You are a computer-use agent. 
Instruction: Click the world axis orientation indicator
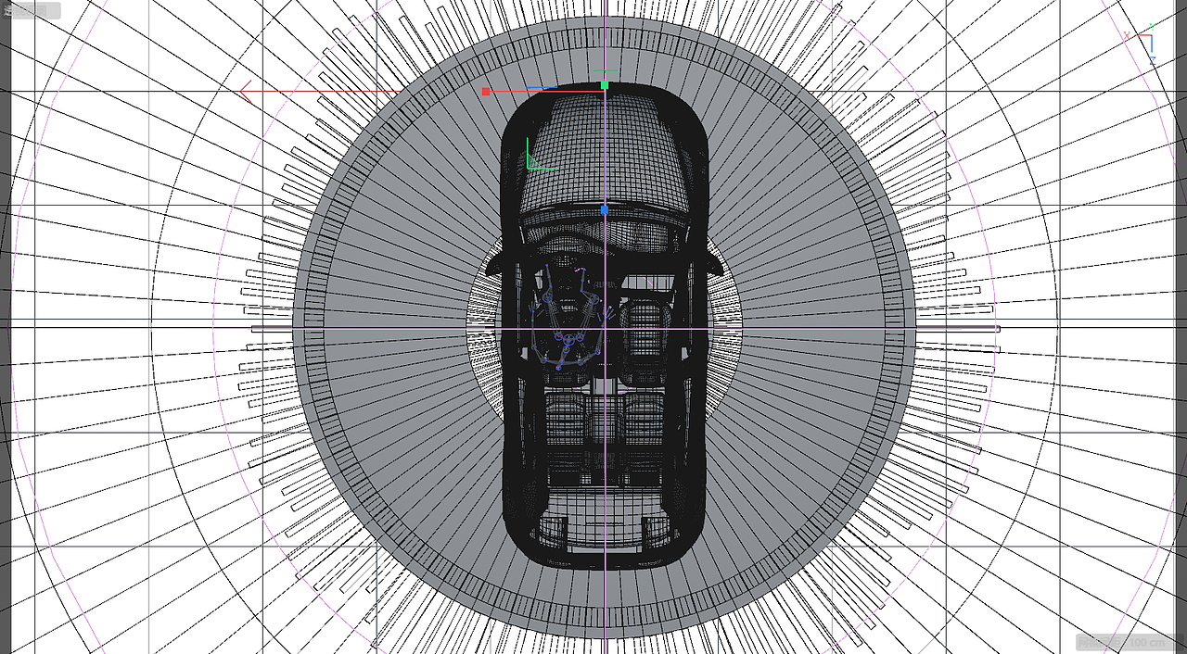(x=1141, y=46)
